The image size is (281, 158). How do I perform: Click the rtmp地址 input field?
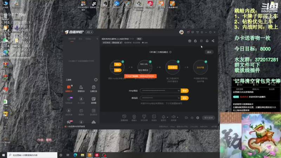[x=160, y=91]
